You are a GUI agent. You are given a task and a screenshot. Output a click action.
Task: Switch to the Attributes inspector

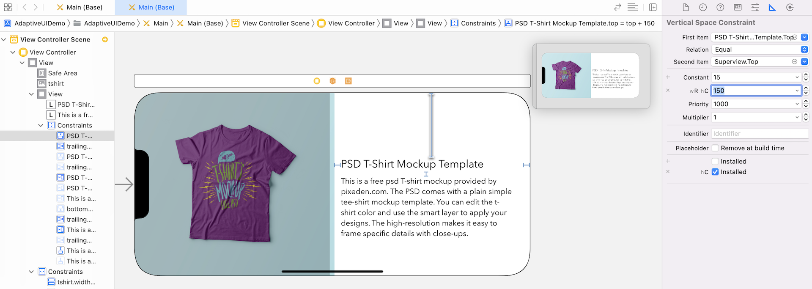click(755, 7)
